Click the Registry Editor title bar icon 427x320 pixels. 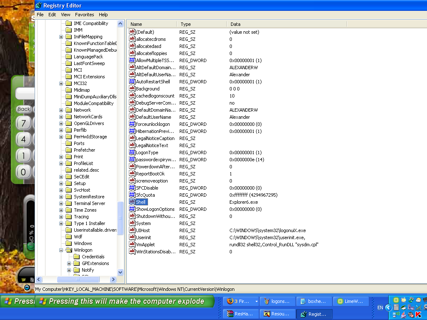(39, 5)
